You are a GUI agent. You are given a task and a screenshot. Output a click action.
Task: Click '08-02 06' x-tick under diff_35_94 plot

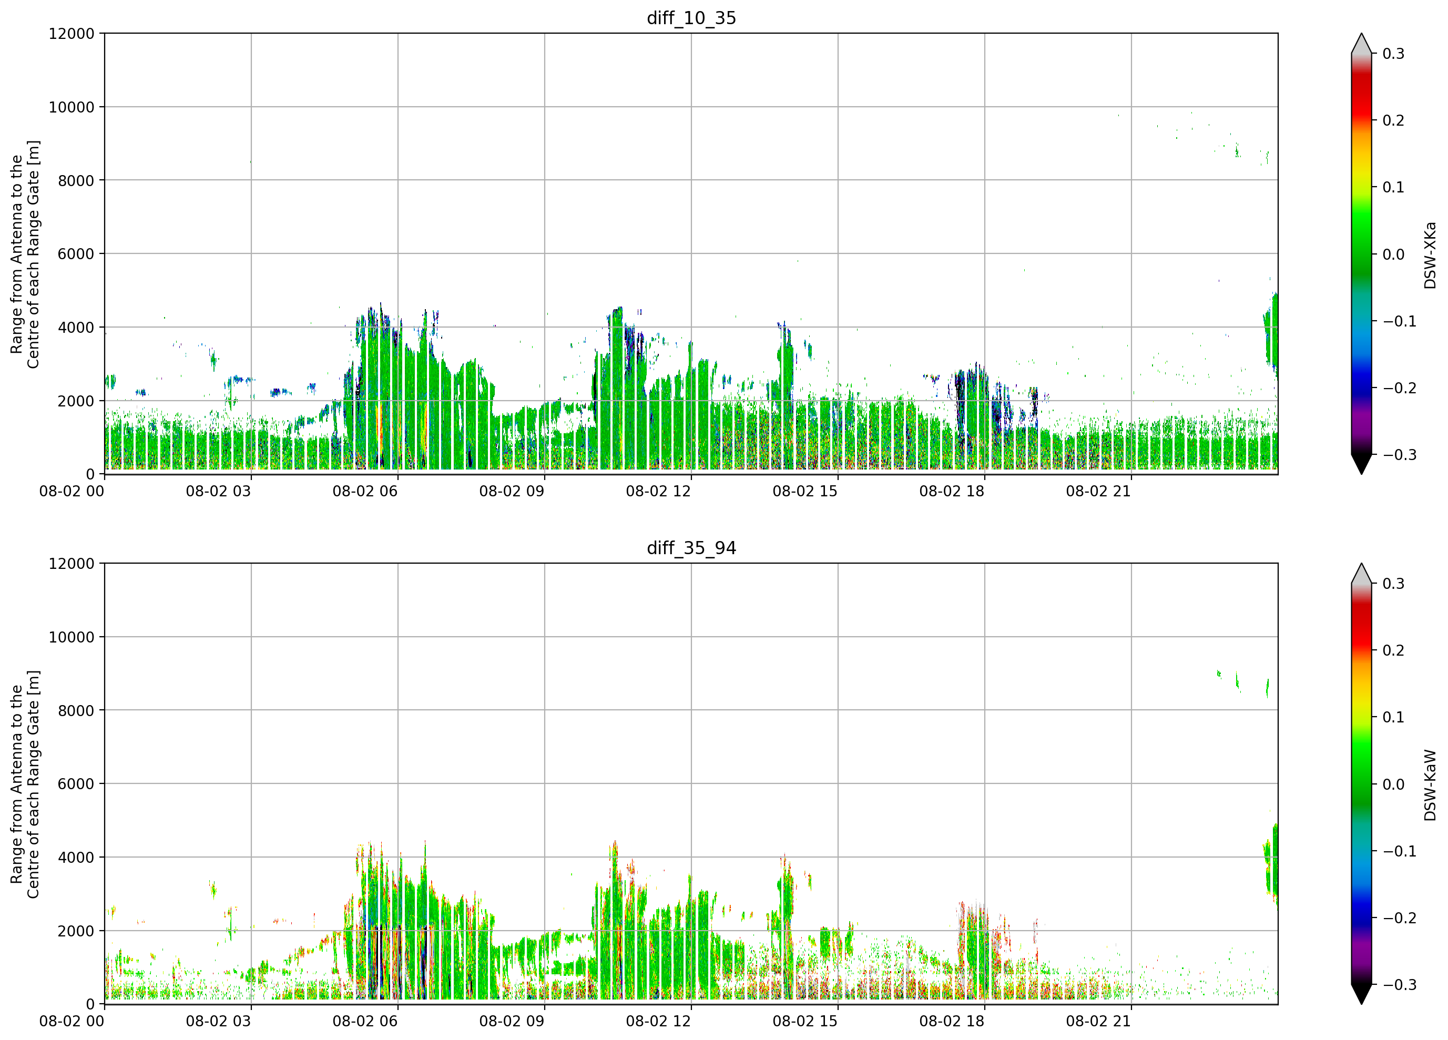click(x=365, y=1021)
